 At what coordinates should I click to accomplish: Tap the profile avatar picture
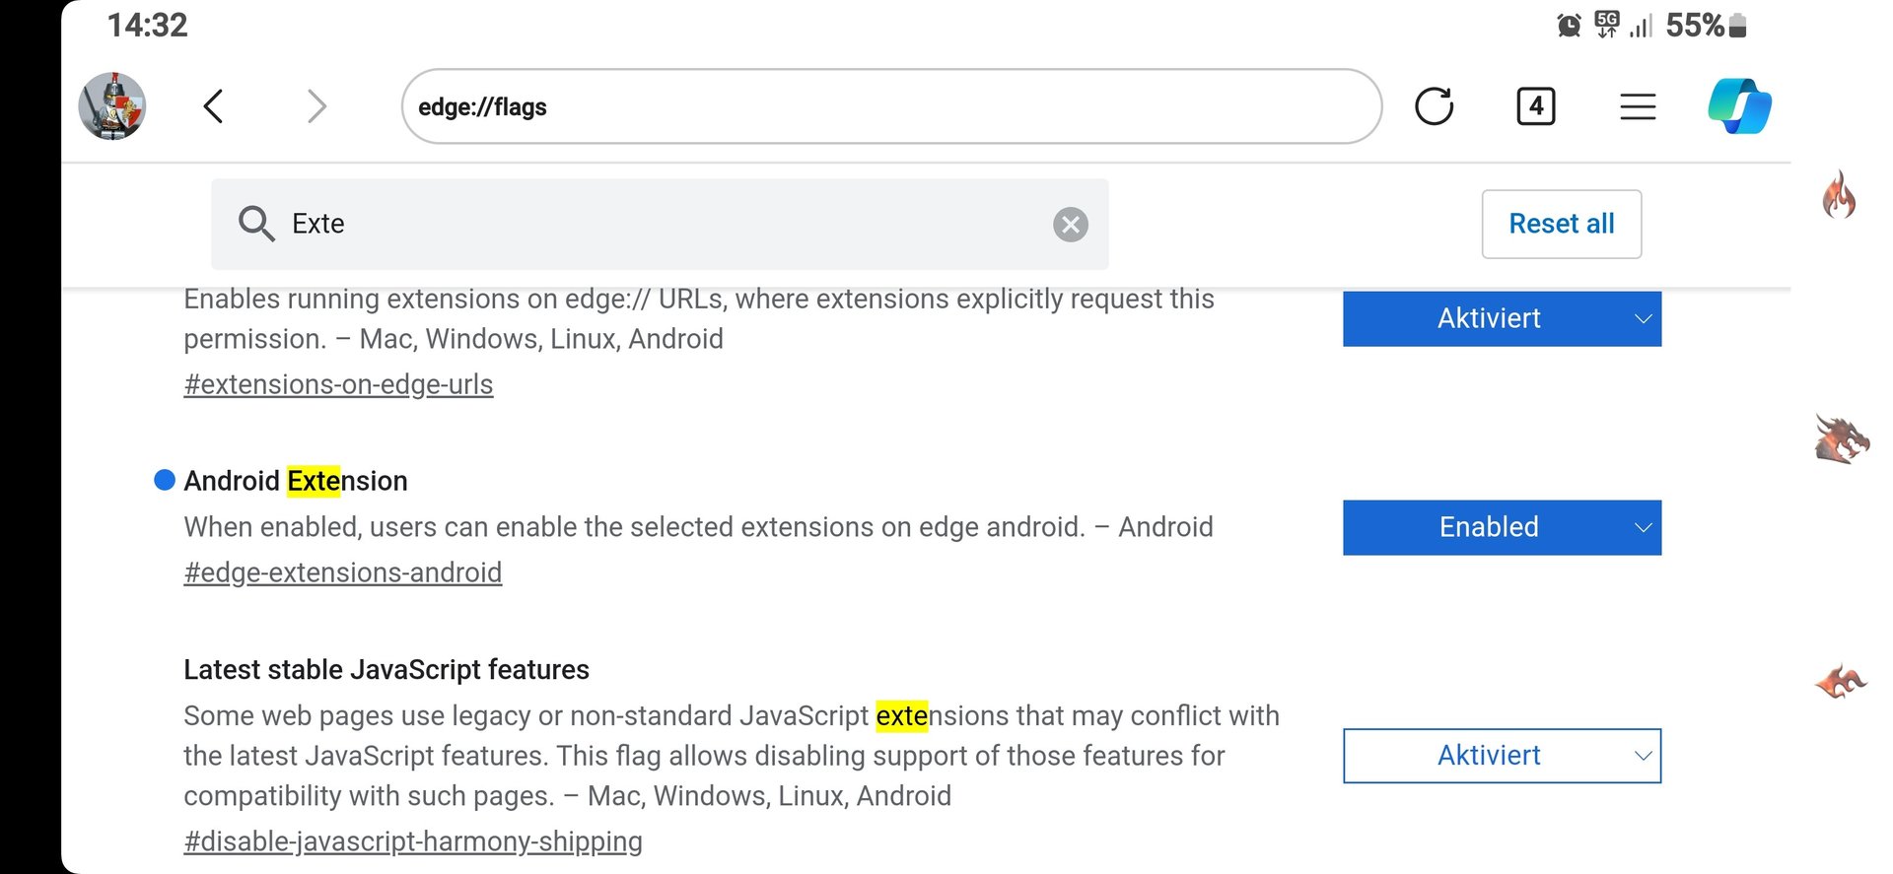112,105
